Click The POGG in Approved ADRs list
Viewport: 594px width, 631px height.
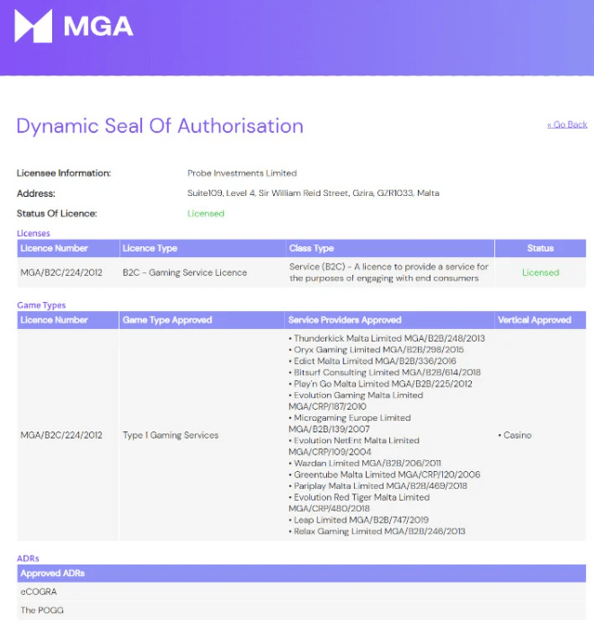[x=42, y=610]
